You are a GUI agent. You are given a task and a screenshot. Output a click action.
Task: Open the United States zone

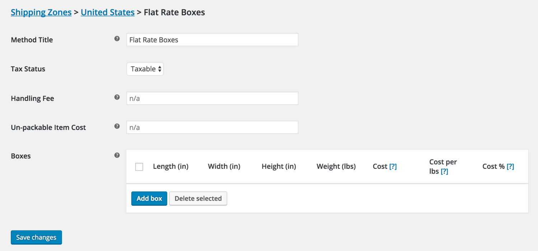tap(107, 12)
